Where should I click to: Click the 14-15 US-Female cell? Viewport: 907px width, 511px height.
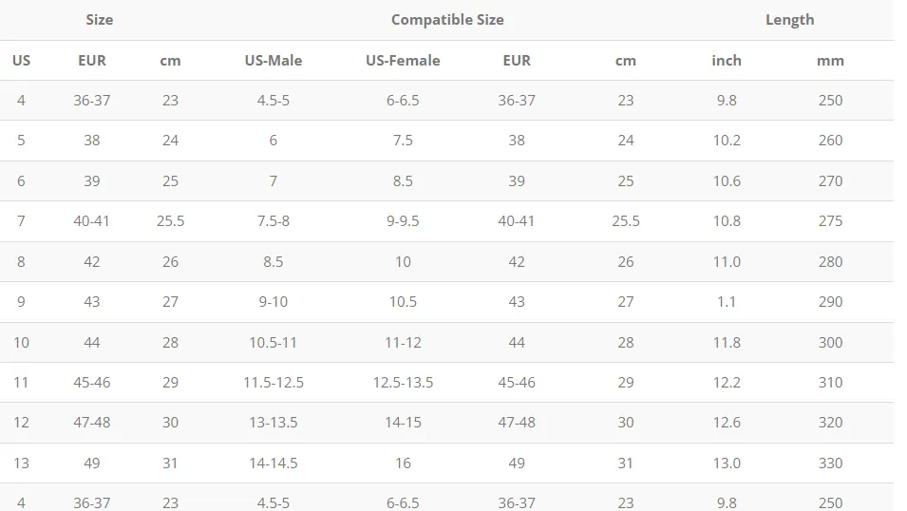pyautogui.click(x=403, y=423)
